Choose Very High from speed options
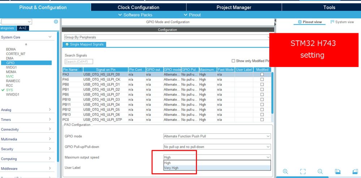Image resolution: width=361 pixels, height=178 pixels. [x=217, y=168]
